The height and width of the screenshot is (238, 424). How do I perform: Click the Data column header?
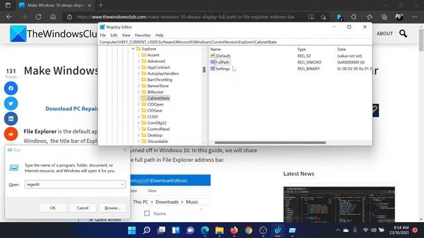point(341,49)
